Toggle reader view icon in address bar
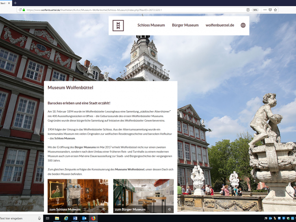 coord(248,10)
